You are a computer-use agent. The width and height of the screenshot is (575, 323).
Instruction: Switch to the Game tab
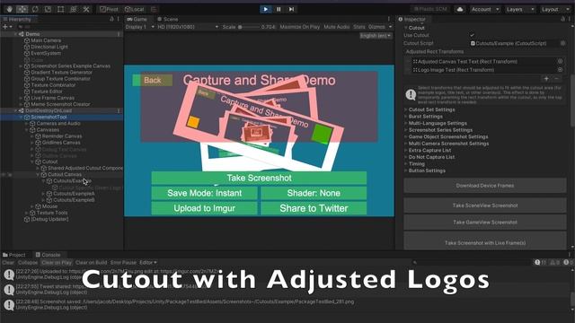point(137,19)
